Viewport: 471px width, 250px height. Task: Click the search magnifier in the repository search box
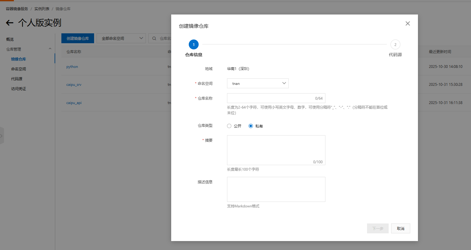coord(154,38)
